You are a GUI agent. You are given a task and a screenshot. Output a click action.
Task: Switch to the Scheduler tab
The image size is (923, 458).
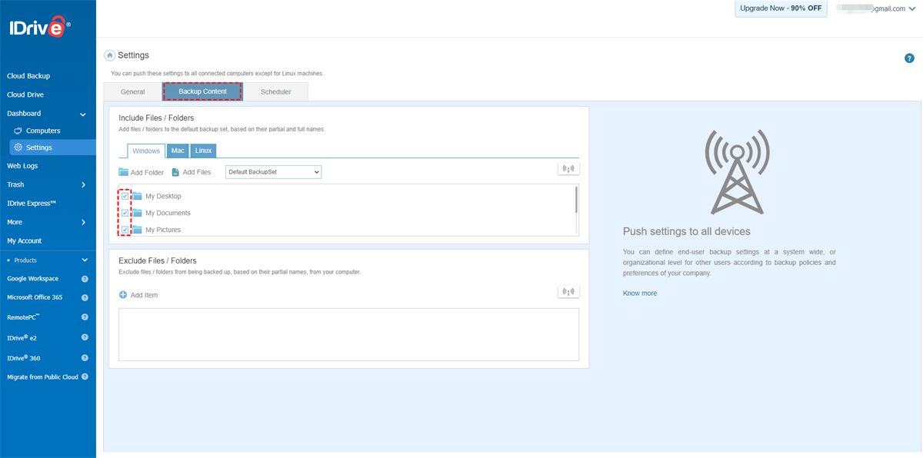click(276, 91)
